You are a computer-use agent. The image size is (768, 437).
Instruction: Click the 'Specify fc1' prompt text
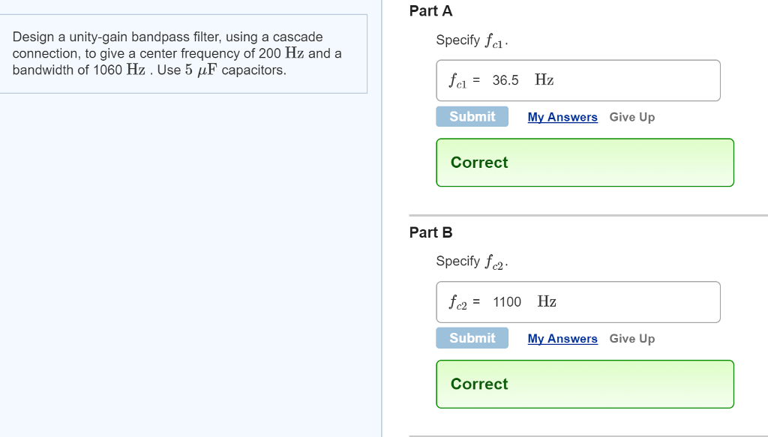(x=472, y=40)
